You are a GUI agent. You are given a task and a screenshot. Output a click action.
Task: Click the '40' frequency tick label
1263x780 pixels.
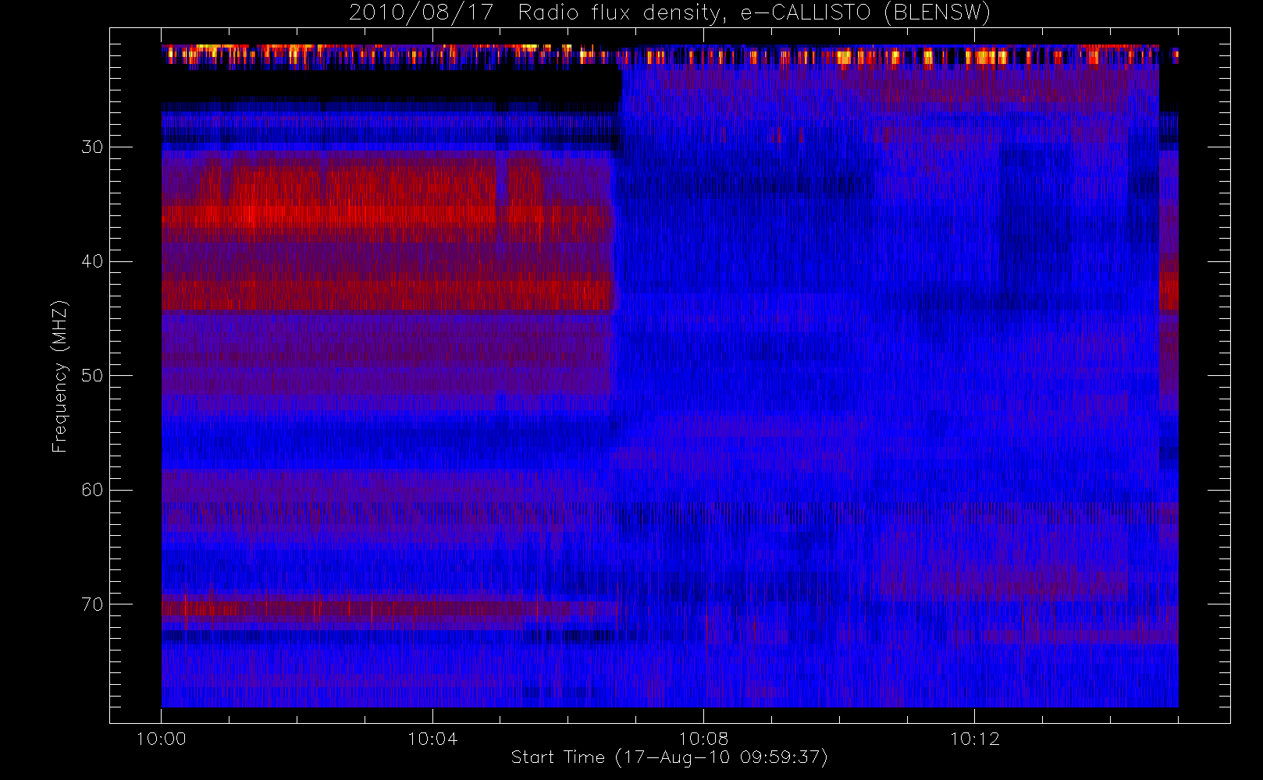pos(92,261)
